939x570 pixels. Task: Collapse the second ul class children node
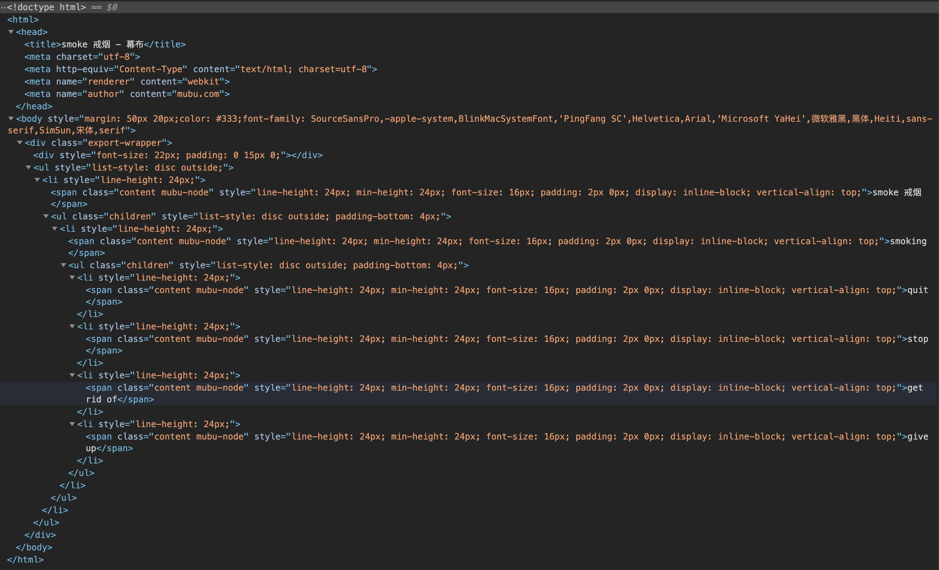pos(64,265)
